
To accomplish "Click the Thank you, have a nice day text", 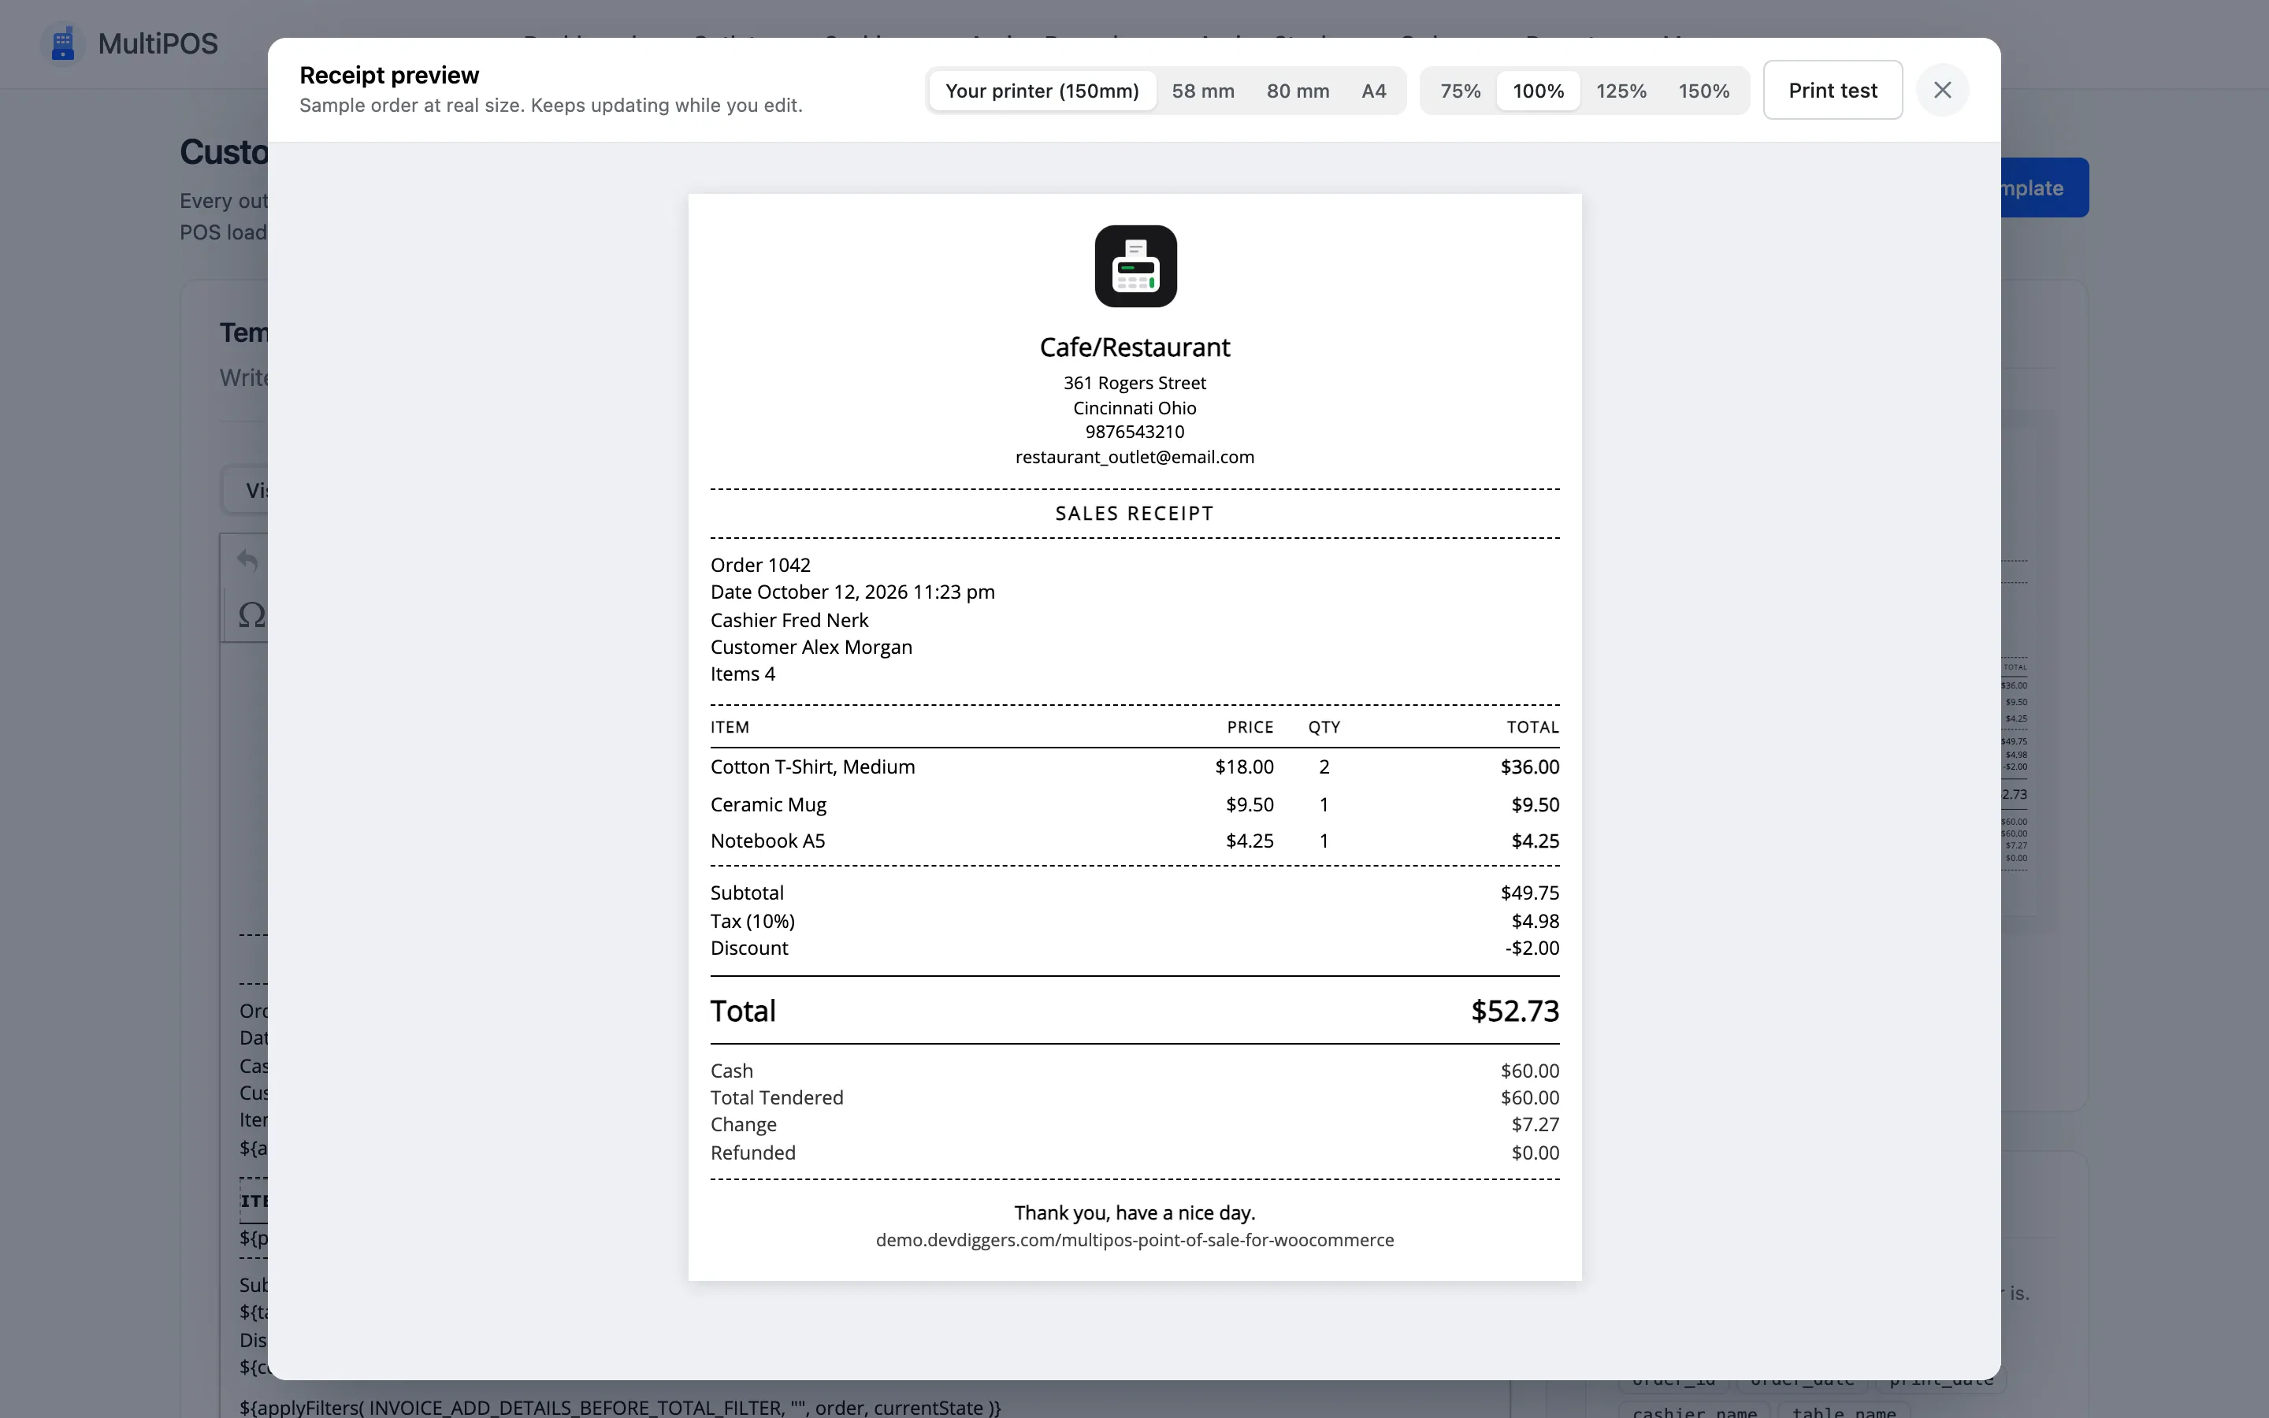I will 1134,1212.
